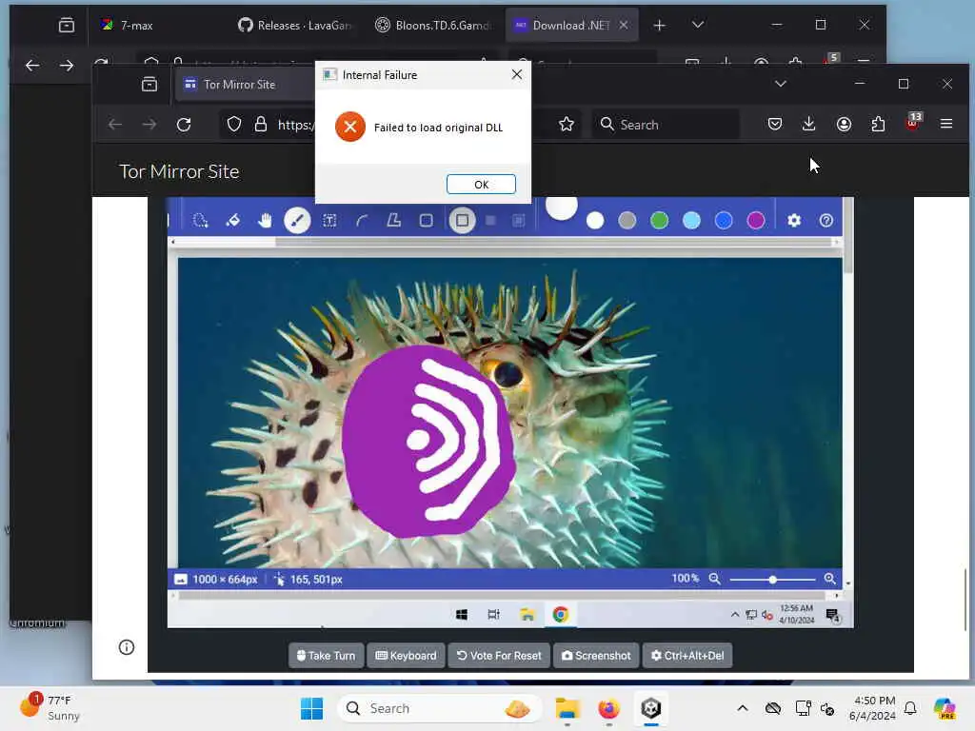Viewport: 975px width, 731px height.
Task: Open the Downloads panel in front browser
Action: pyautogui.click(x=808, y=125)
